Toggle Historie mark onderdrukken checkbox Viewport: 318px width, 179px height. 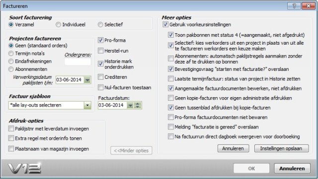100,64
